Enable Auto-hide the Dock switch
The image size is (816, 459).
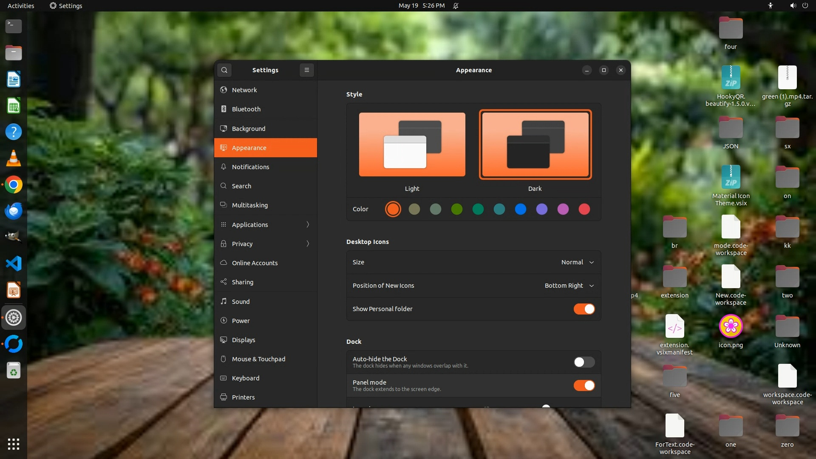[x=584, y=362]
